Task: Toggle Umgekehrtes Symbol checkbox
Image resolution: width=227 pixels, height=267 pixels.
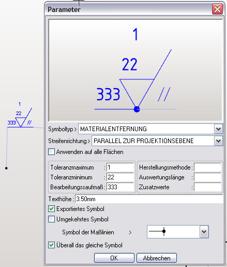Action: click(x=51, y=219)
